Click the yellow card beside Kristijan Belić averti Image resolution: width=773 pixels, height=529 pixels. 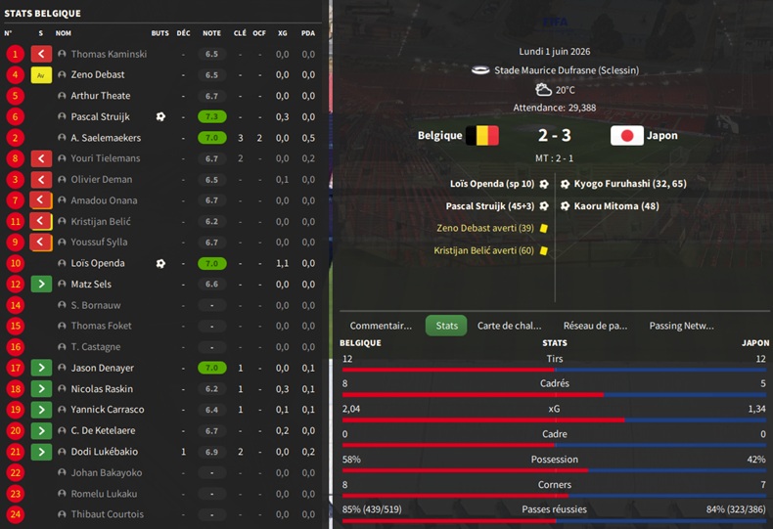pos(543,250)
